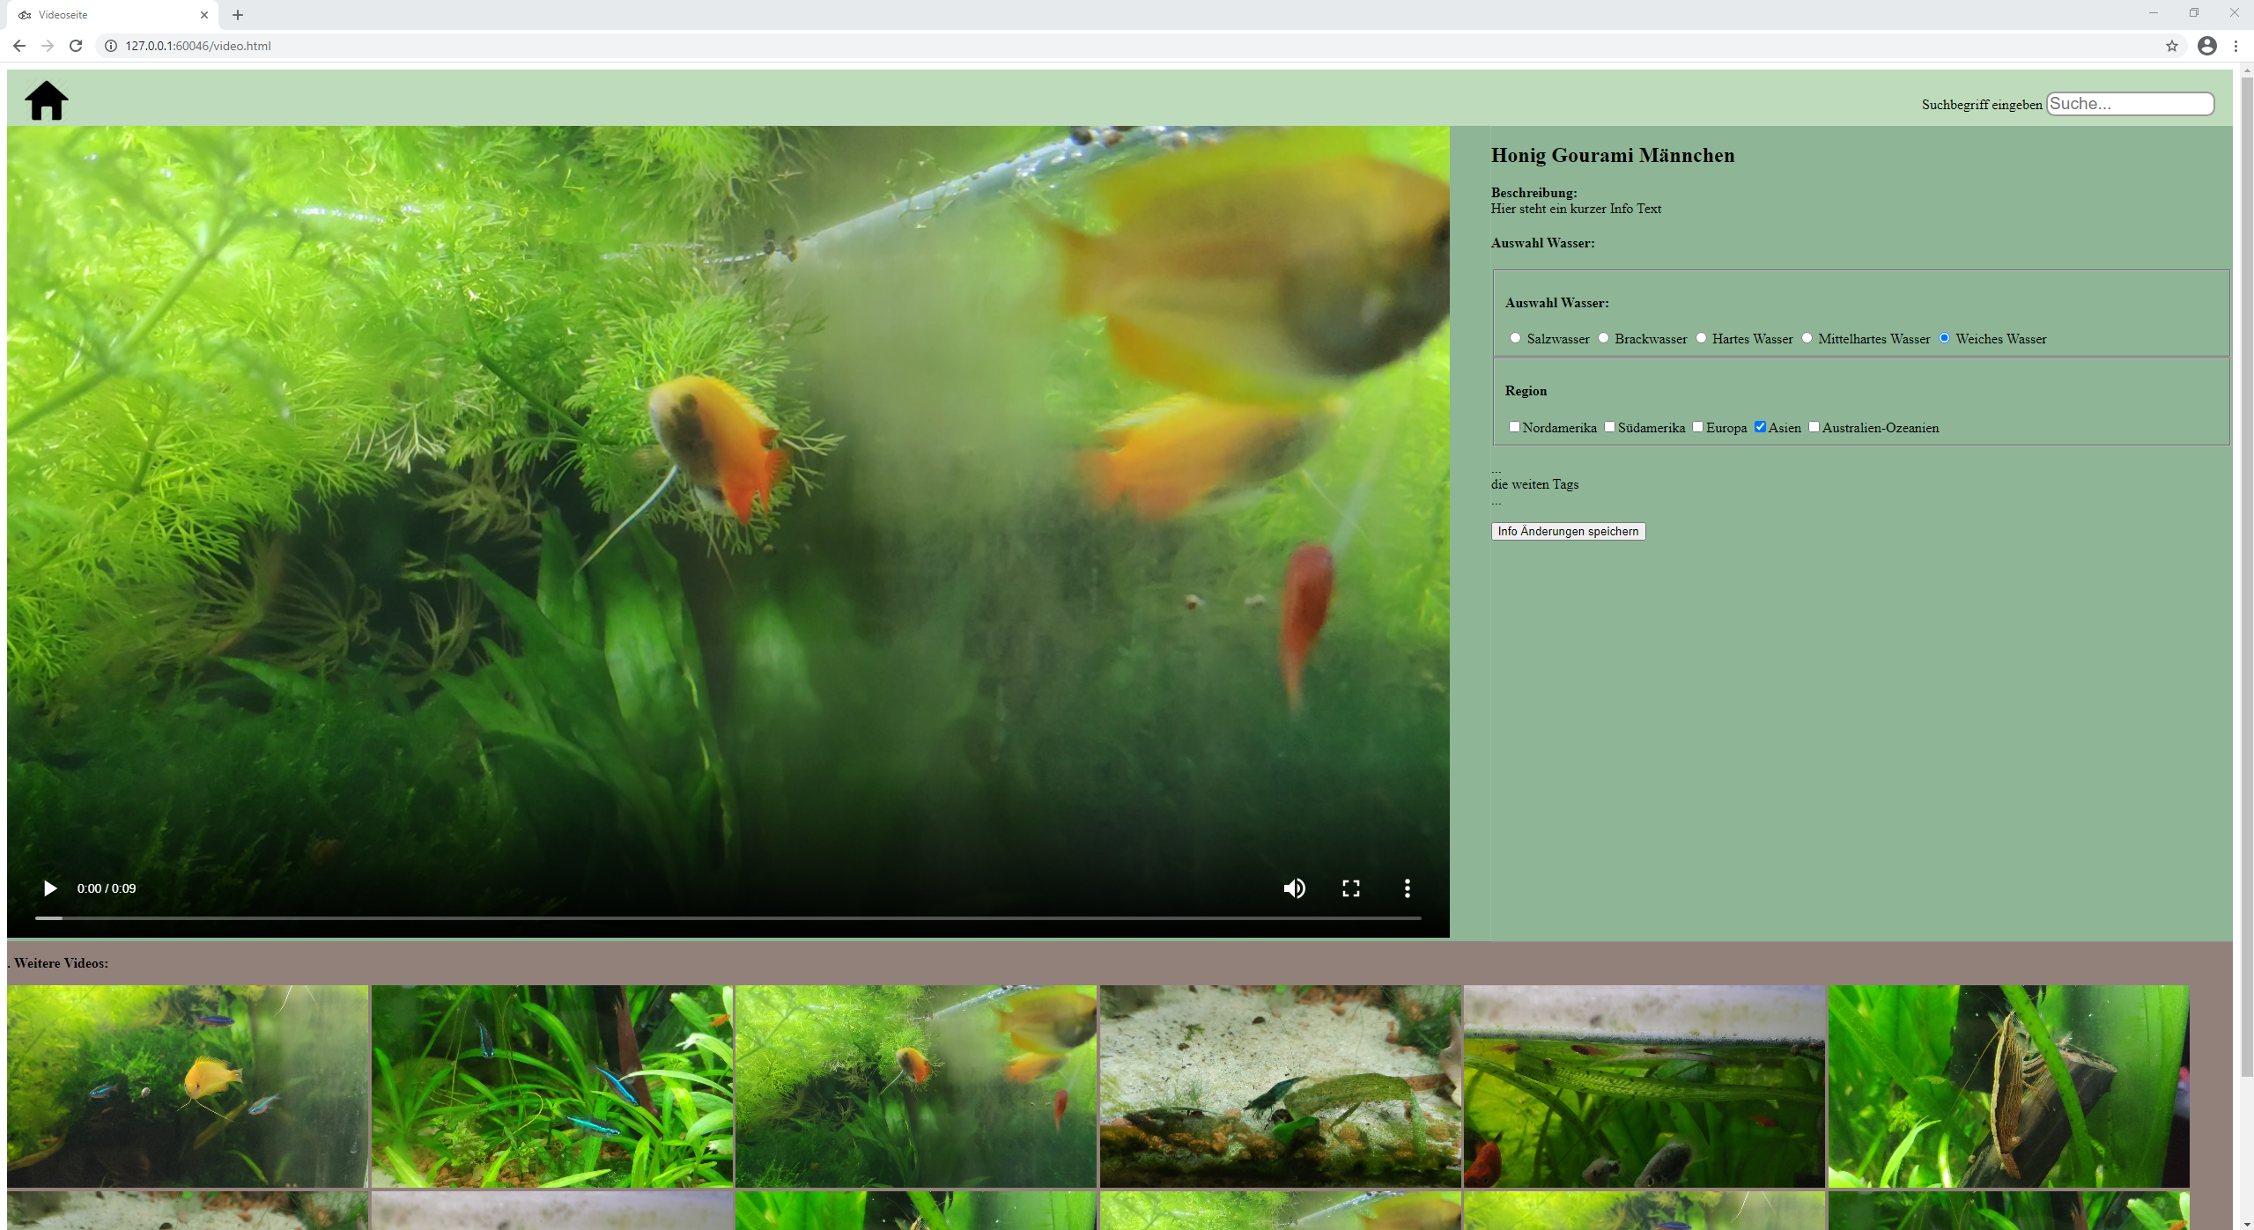Image resolution: width=2254 pixels, height=1230 pixels.
Task: Select the Salzwasser radio option
Action: [x=1515, y=338]
